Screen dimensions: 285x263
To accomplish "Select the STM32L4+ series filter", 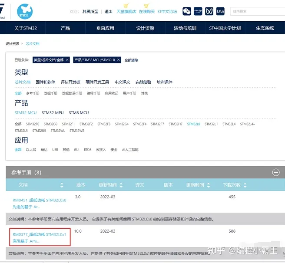I will pyautogui.click(x=248, y=124).
